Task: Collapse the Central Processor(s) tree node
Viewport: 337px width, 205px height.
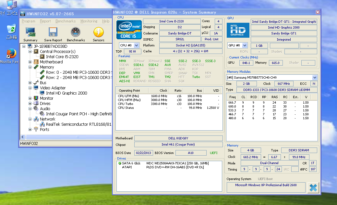Action: tap(30, 51)
